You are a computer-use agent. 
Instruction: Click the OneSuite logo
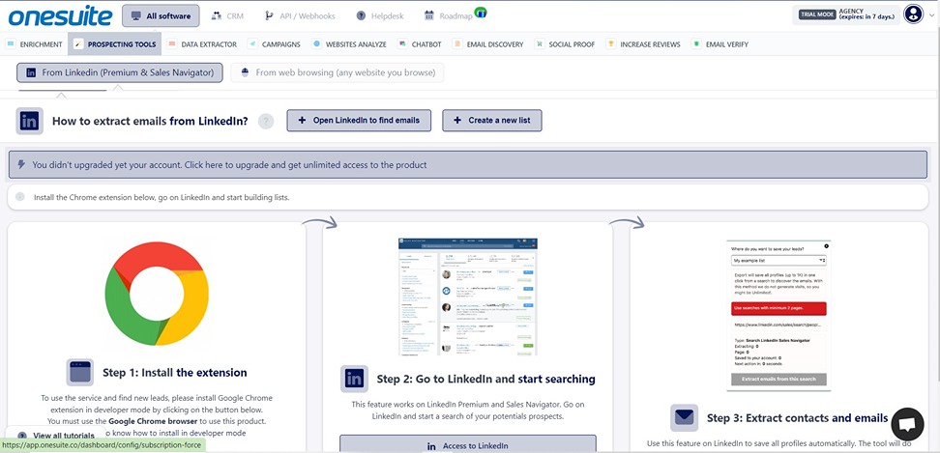pos(60,16)
